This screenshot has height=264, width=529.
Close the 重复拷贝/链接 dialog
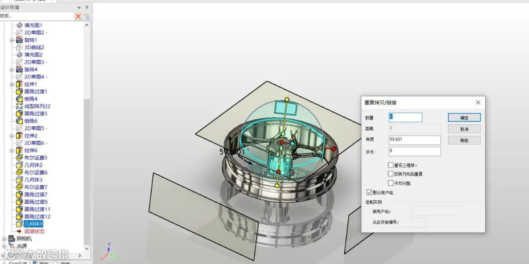tap(478, 102)
